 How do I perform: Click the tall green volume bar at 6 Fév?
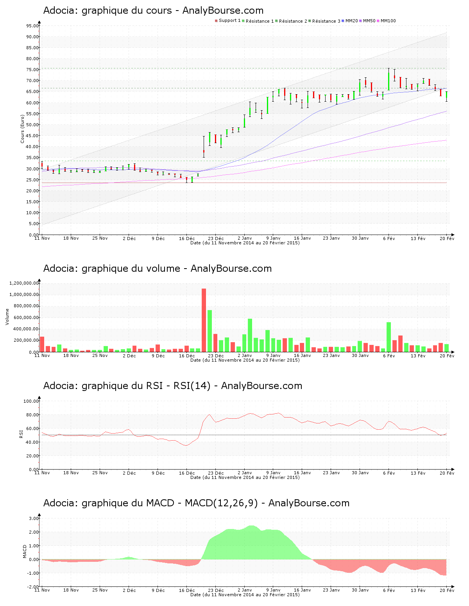(388, 337)
